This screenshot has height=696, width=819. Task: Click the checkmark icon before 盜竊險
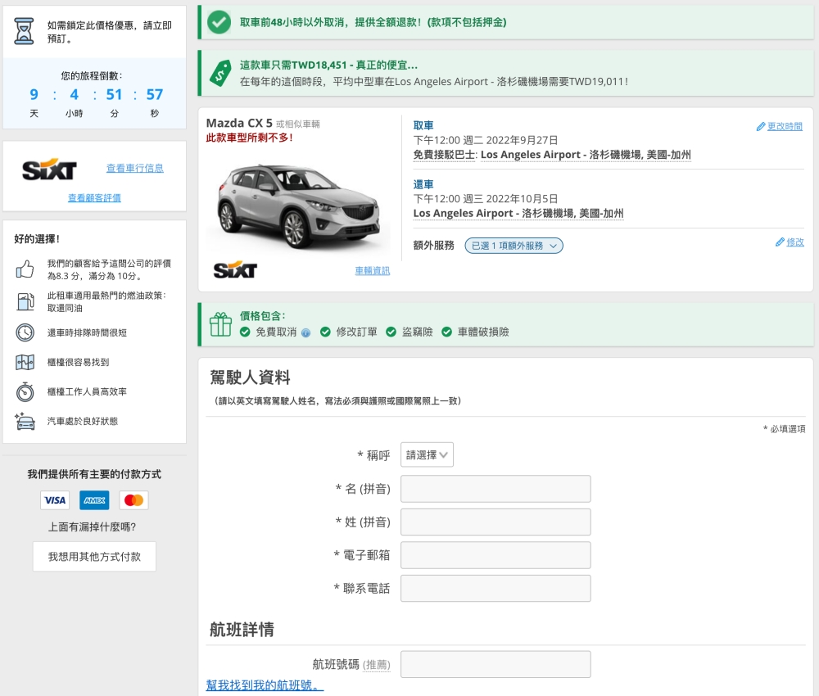[x=391, y=332]
